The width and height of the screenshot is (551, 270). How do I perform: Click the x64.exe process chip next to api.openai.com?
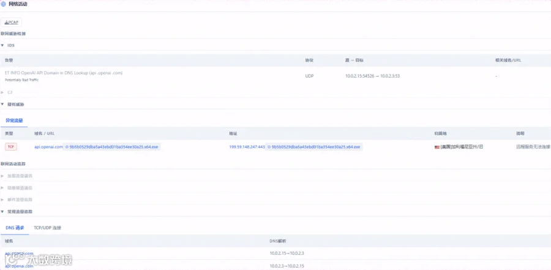[112, 147]
